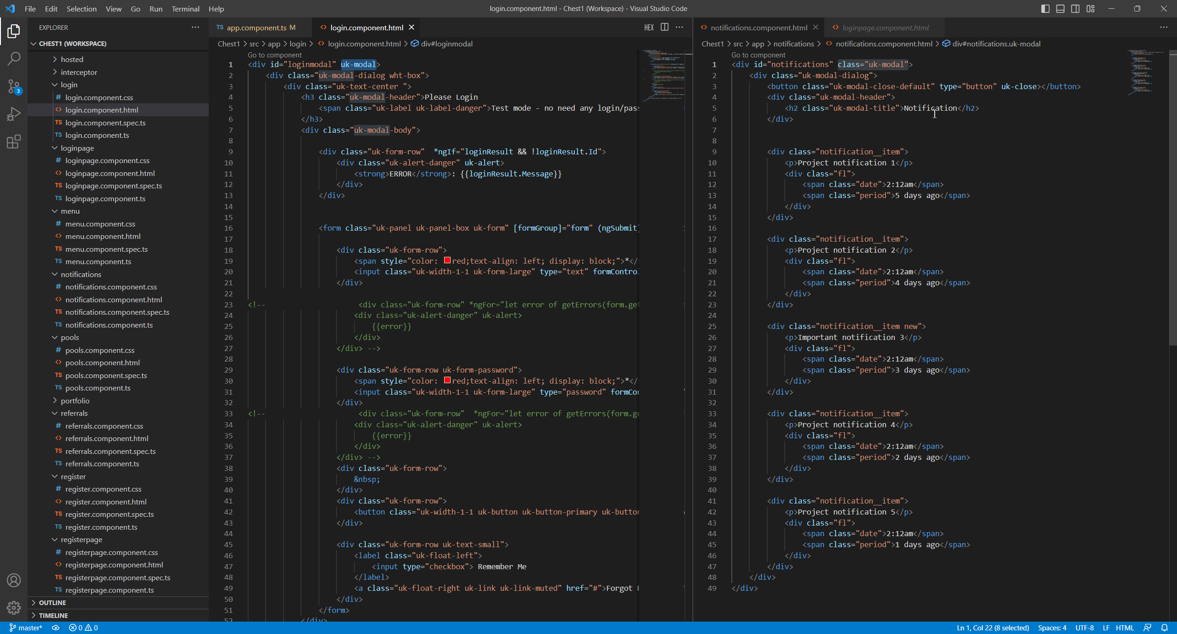Collapse the notifications folder

click(81, 274)
